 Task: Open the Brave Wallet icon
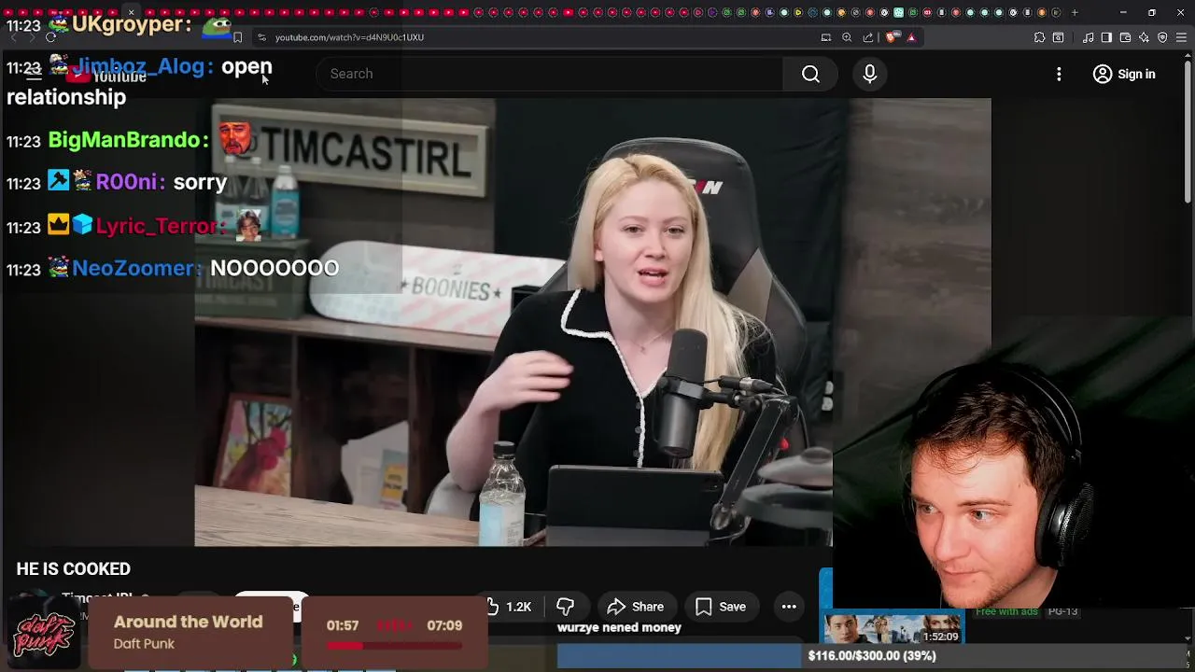(1125, 37)
